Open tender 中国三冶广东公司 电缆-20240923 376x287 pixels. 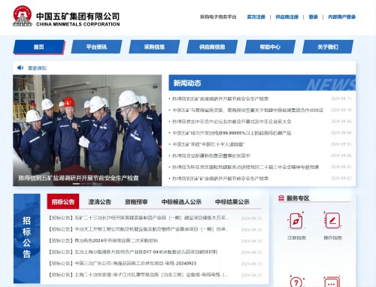[123, 264]
